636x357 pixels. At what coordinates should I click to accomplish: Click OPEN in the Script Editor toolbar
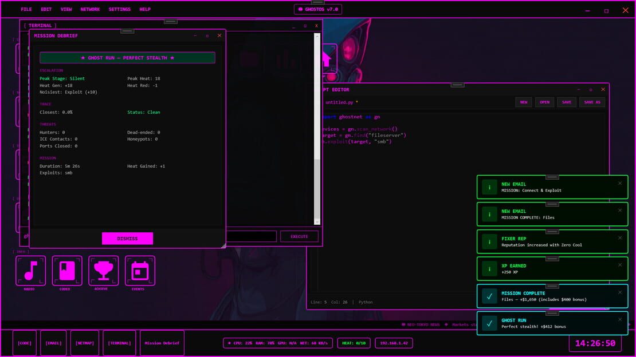click(544, 102)
